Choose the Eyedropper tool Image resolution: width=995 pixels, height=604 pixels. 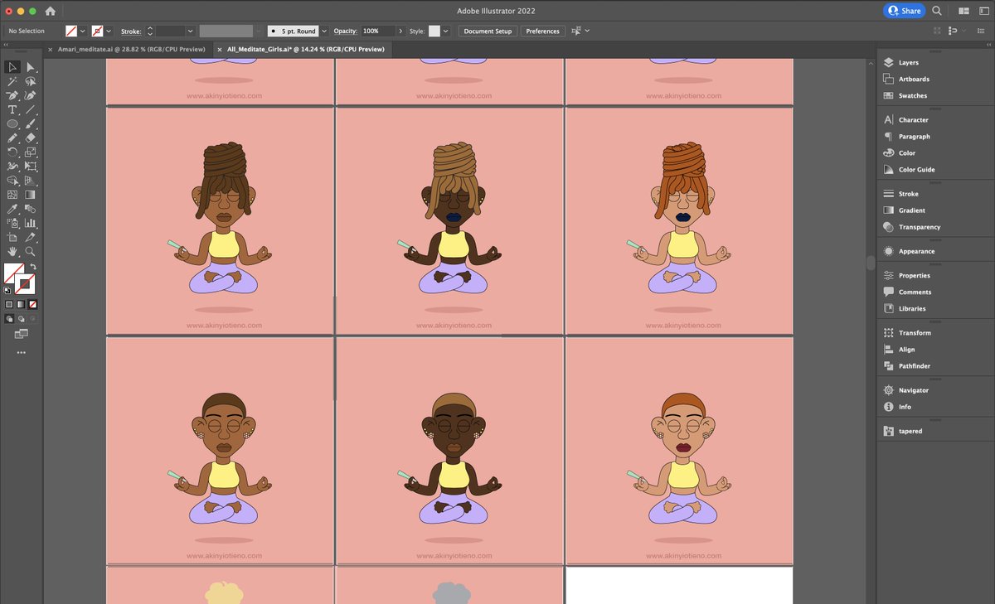tap(12, 209)
